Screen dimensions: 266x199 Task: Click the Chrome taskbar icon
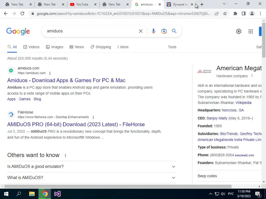(x=45, y=194)
